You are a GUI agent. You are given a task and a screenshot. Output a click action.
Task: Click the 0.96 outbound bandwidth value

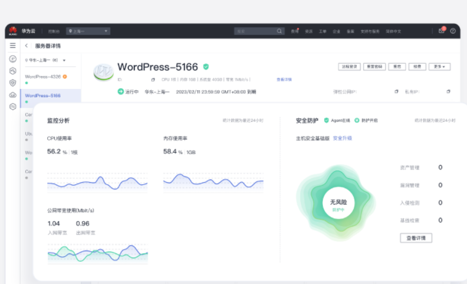[82, 223]
